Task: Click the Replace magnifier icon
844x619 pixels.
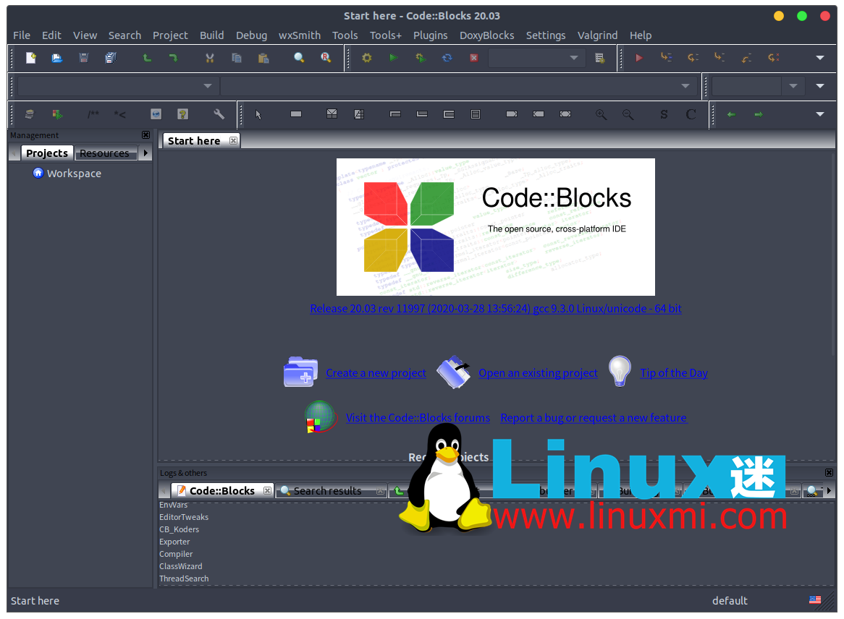Action: (x=326, y=58)
